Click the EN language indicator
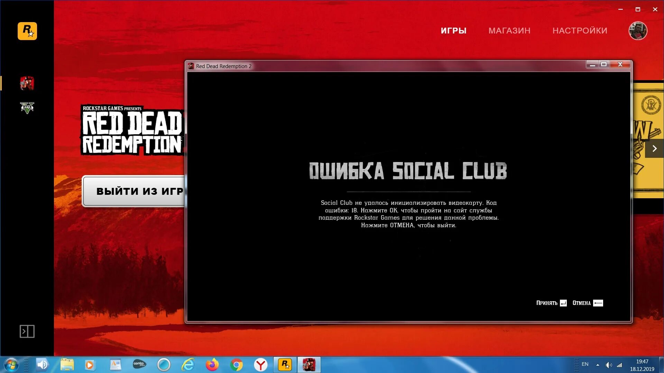Image resolution: width=664 pixels, height=373 pixels. pyautogui.click(x=585, y=364)
